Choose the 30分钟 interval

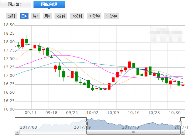click(x=94, y=16)
